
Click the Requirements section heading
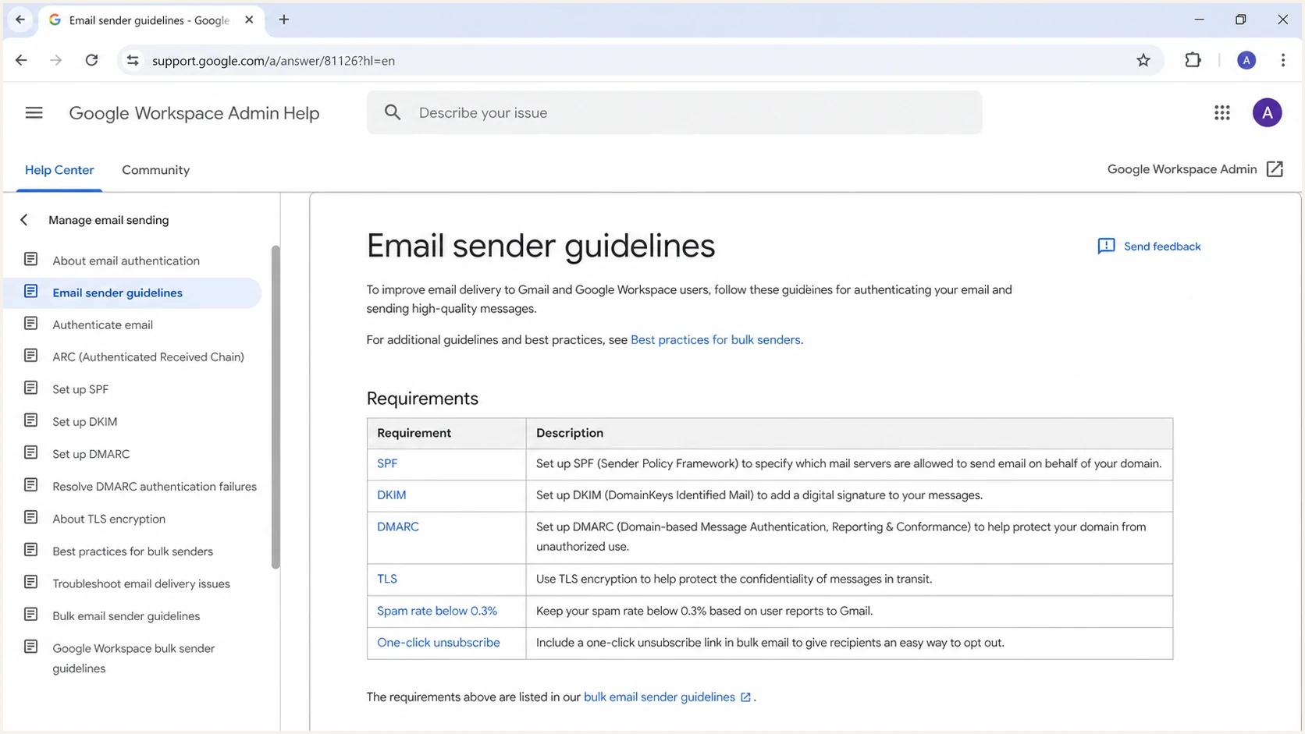pyautogui.click(x=422, y=399)
